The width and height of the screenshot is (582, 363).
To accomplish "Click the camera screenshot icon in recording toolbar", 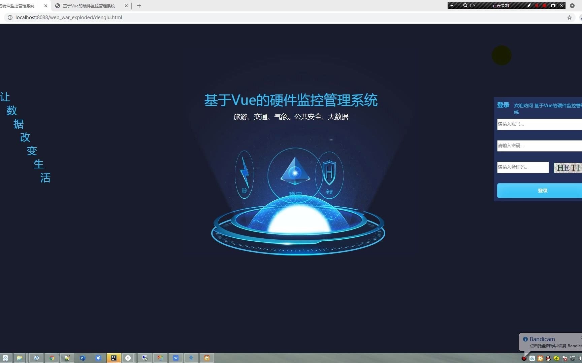I will tap(553, 5).
